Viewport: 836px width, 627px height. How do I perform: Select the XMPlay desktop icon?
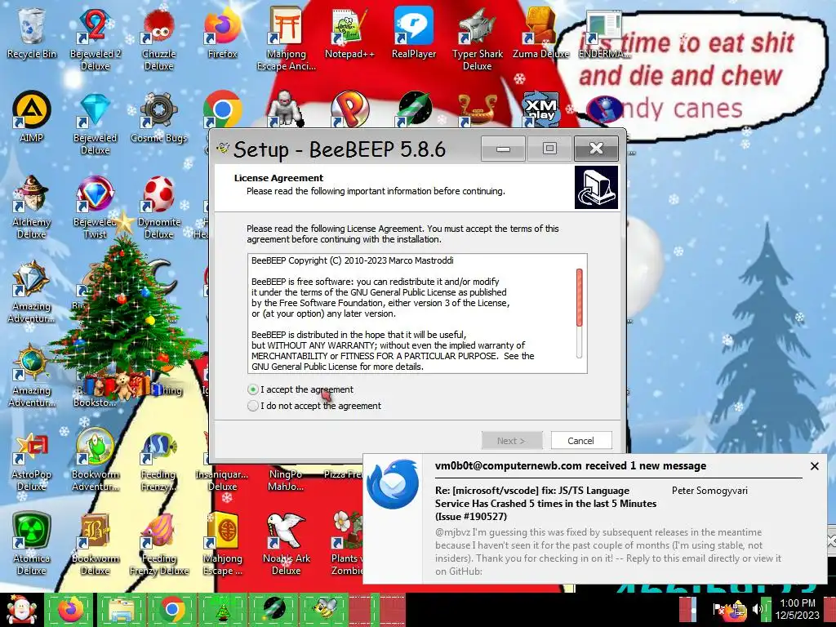[x=540, y=109]
